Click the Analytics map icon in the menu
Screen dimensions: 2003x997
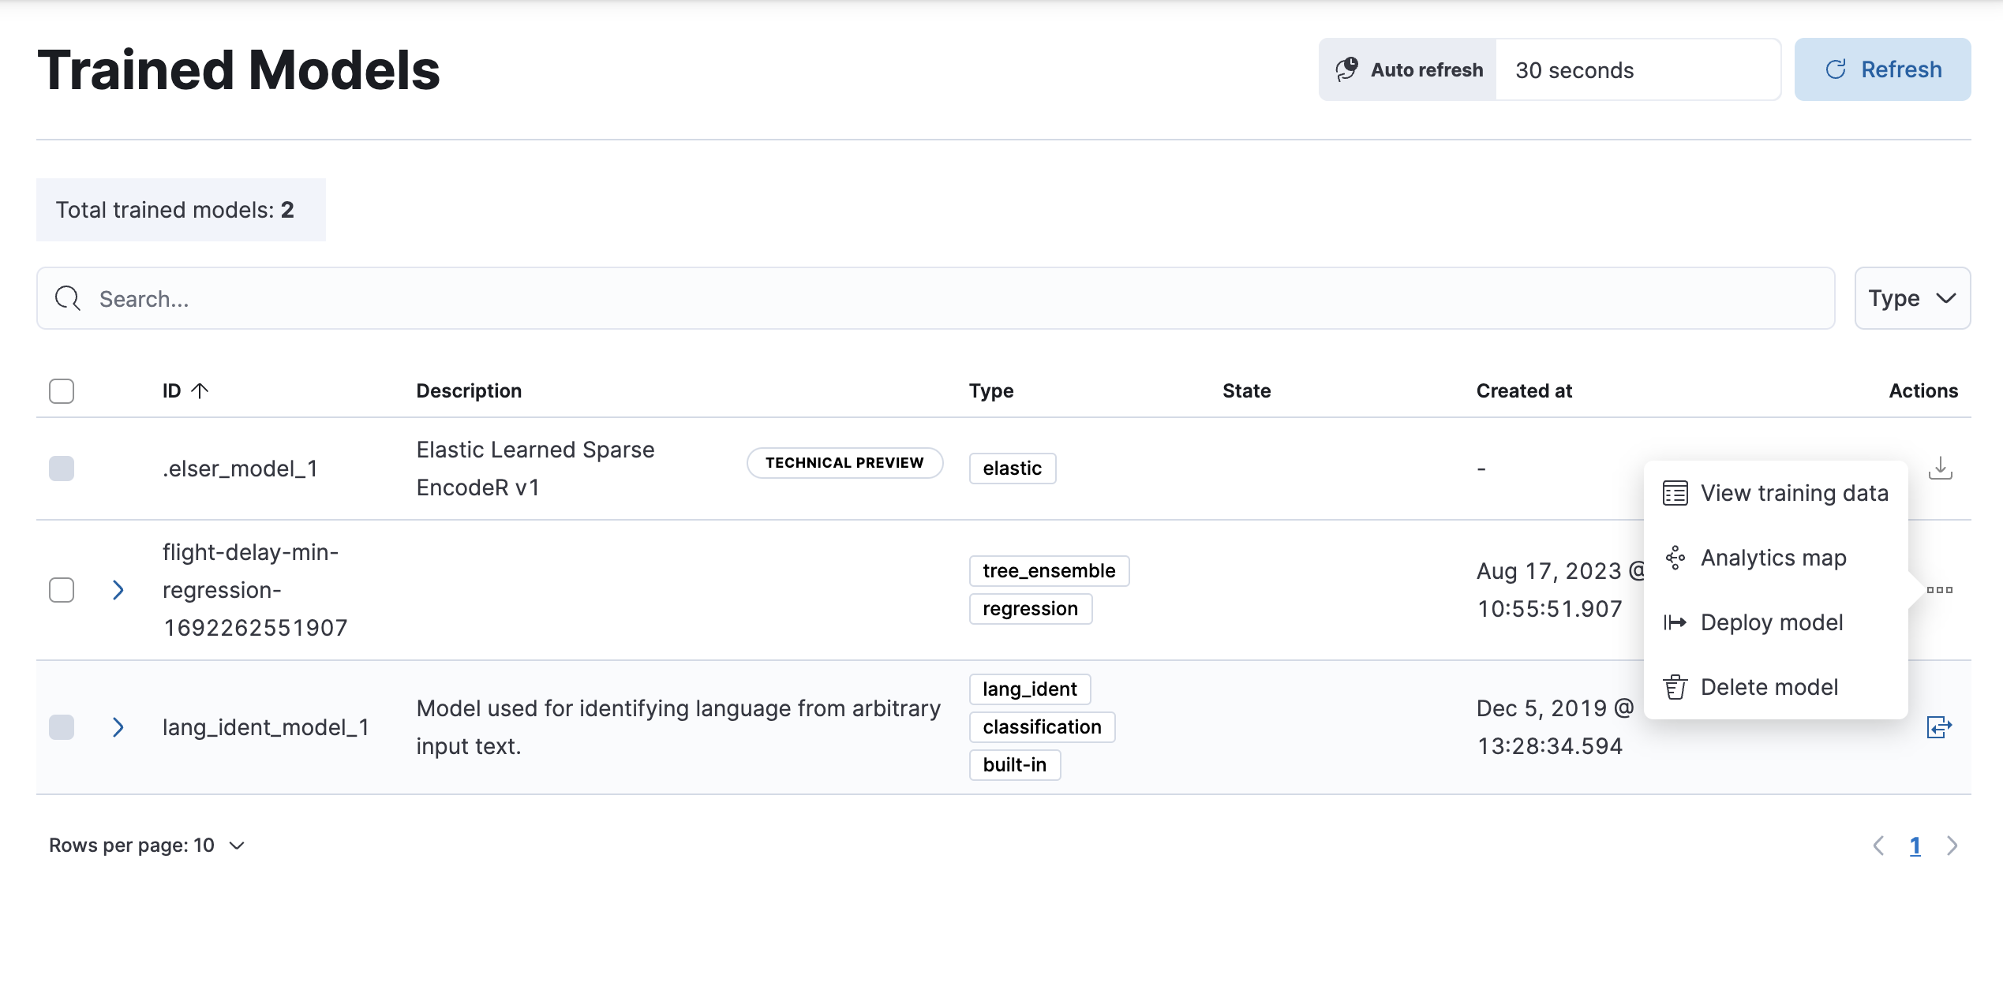(1674, 558)
